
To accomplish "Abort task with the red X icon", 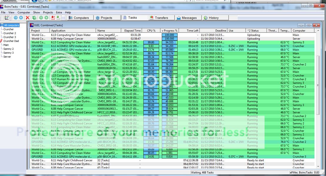I will click(28, 18).
